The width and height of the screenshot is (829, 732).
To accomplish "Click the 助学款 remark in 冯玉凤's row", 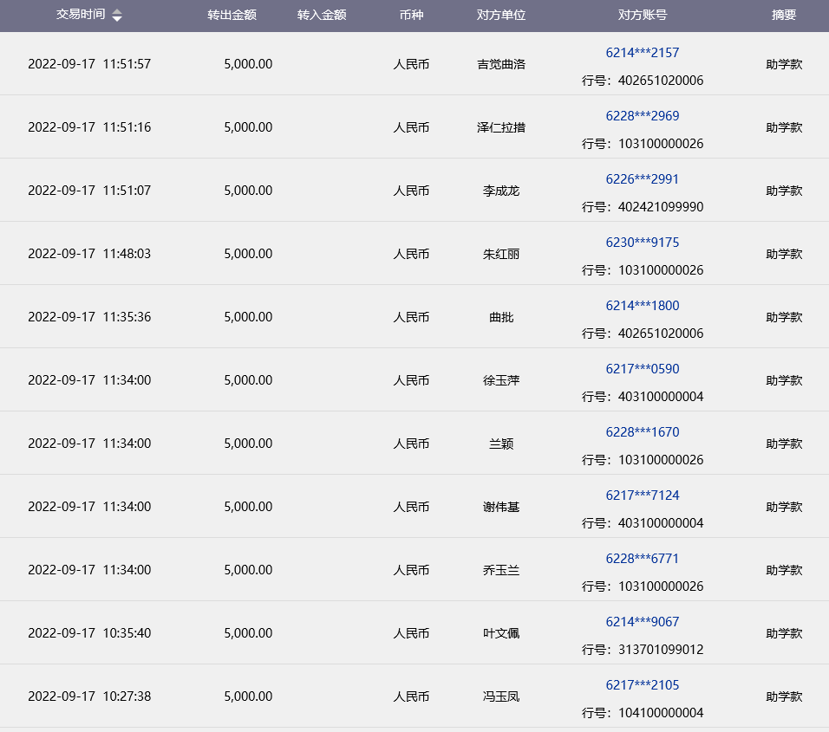I will click(x=784, y=696).
